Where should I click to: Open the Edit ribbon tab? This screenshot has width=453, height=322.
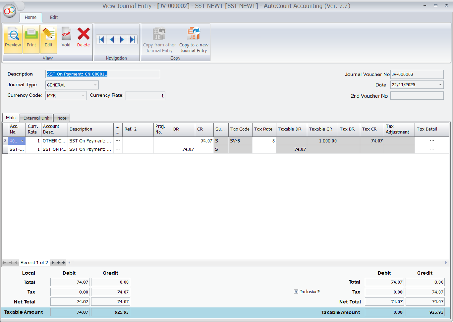(54, 17)
